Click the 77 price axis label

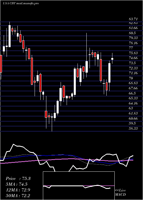pyautogui.click(x=131, y=48)
